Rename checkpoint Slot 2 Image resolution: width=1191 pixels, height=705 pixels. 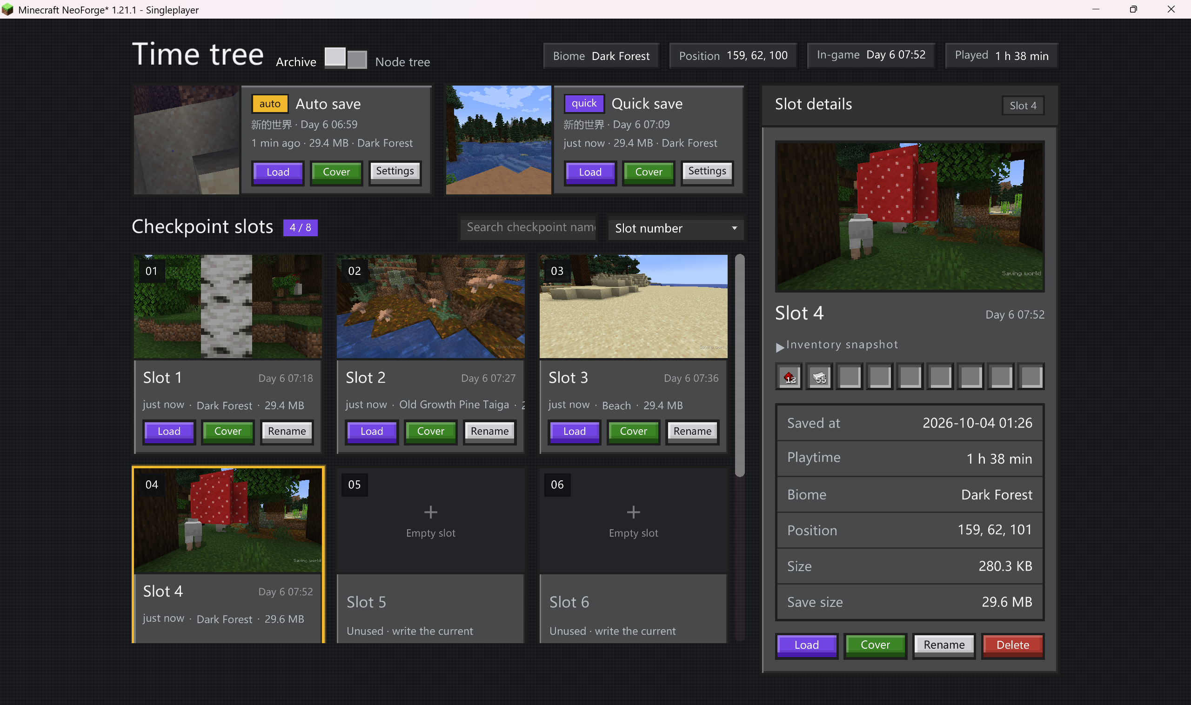pos(489,432)
